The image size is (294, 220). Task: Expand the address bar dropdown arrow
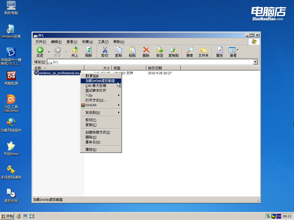[x=256, y=62]
